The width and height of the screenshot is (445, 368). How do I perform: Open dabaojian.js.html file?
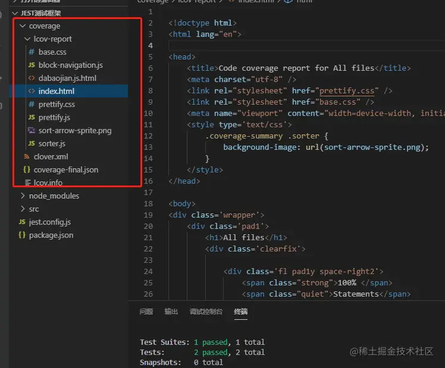(x=67, y=78)
